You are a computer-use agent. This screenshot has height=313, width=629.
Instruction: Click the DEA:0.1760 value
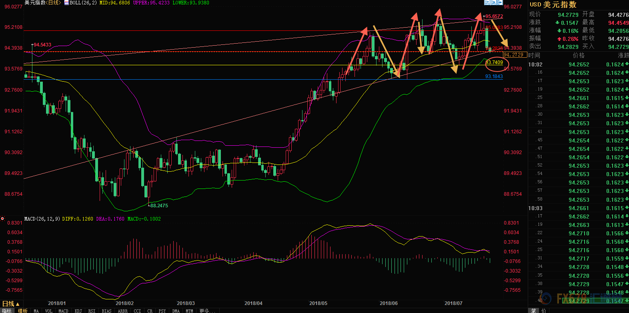pos(110,219)
